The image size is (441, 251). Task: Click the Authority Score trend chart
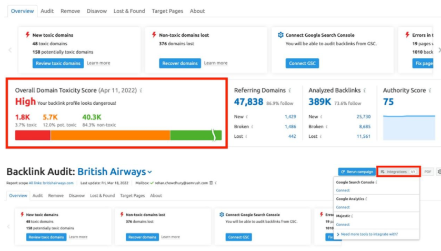(409, 127)
